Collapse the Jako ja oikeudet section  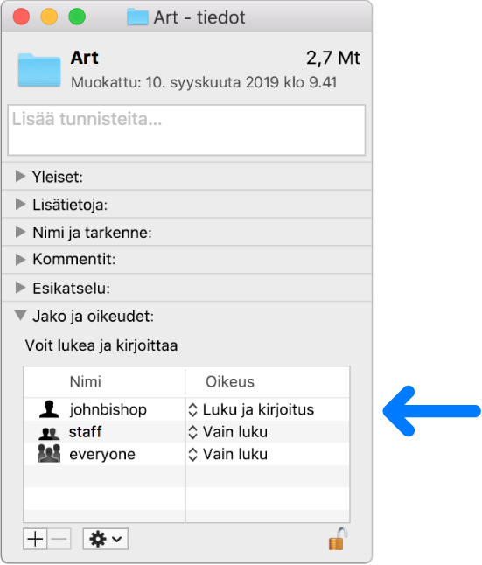point(20,316)
